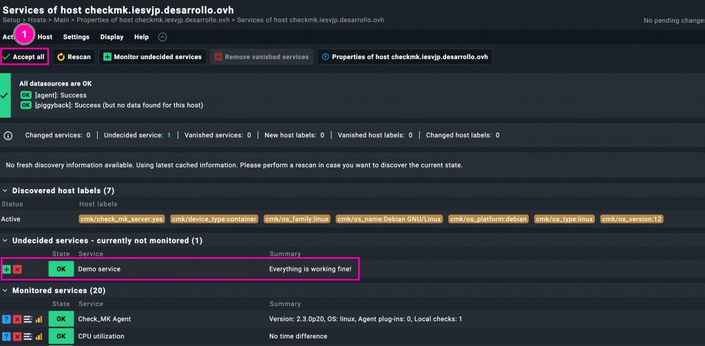Collapse the Monitored services section
Viewport: 705px width, 346px height.
coord(6,291)
